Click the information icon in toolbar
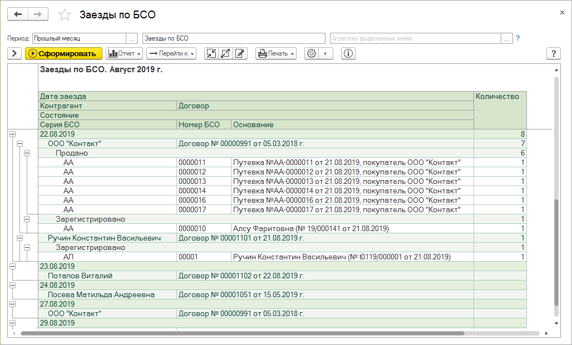 (x=349, y=53)
